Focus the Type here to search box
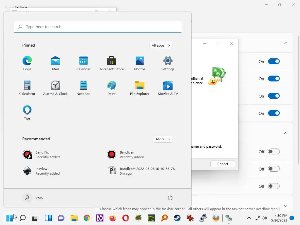This screenshot has width=300, height=225. click(98, 27)
